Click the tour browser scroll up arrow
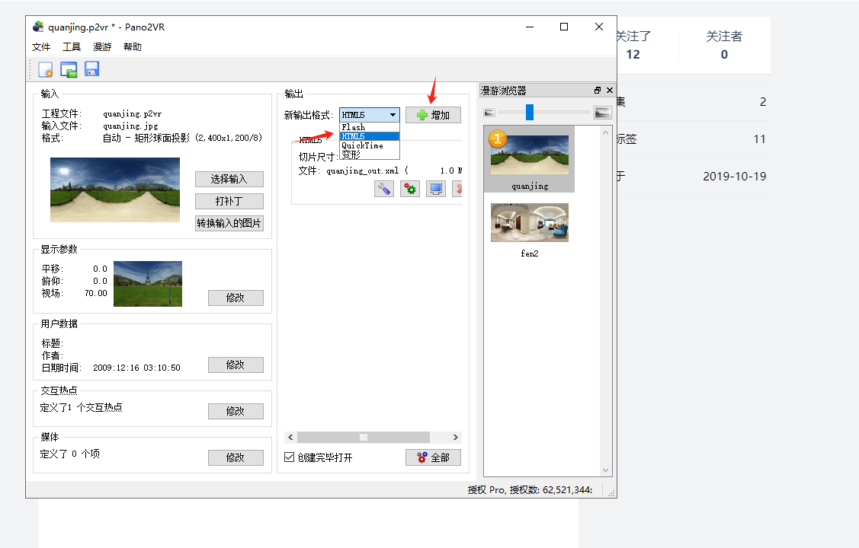 (x=605, y=132)
